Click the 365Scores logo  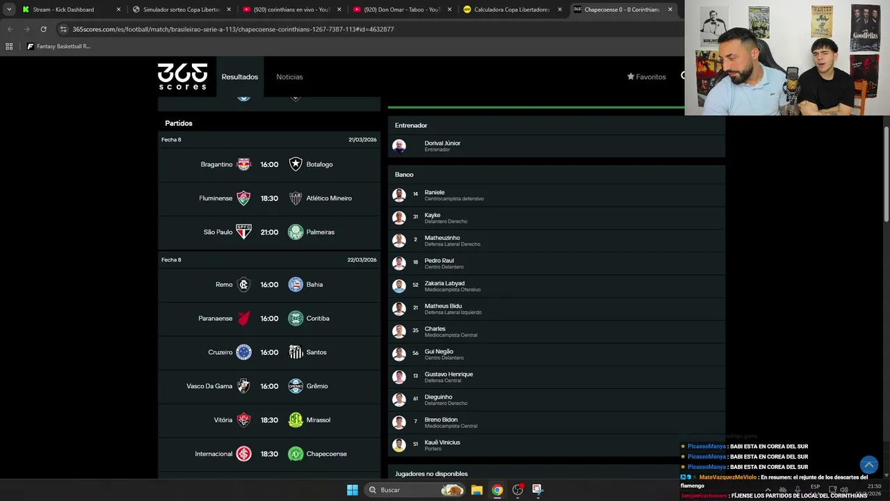[182, 77]
